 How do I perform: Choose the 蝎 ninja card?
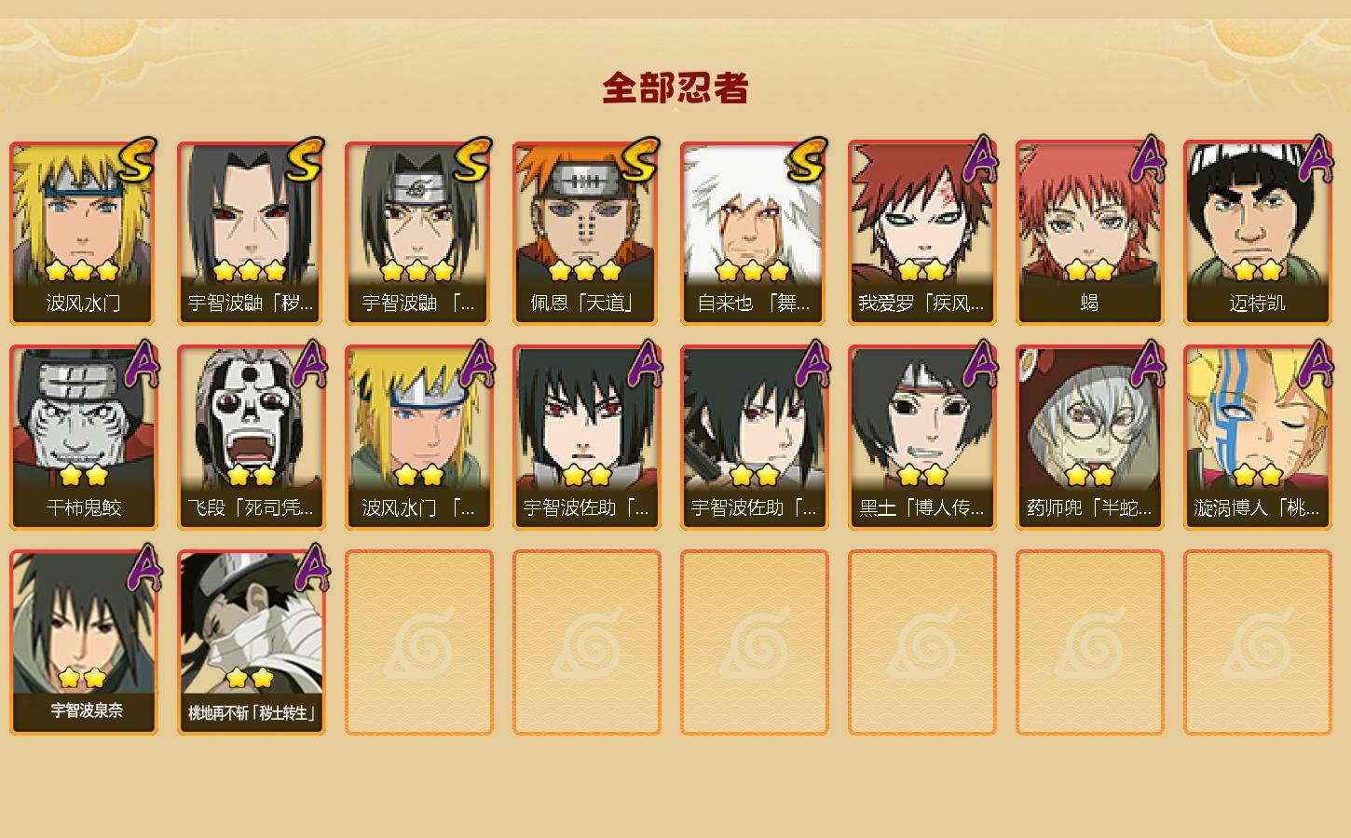point(1089,233)
